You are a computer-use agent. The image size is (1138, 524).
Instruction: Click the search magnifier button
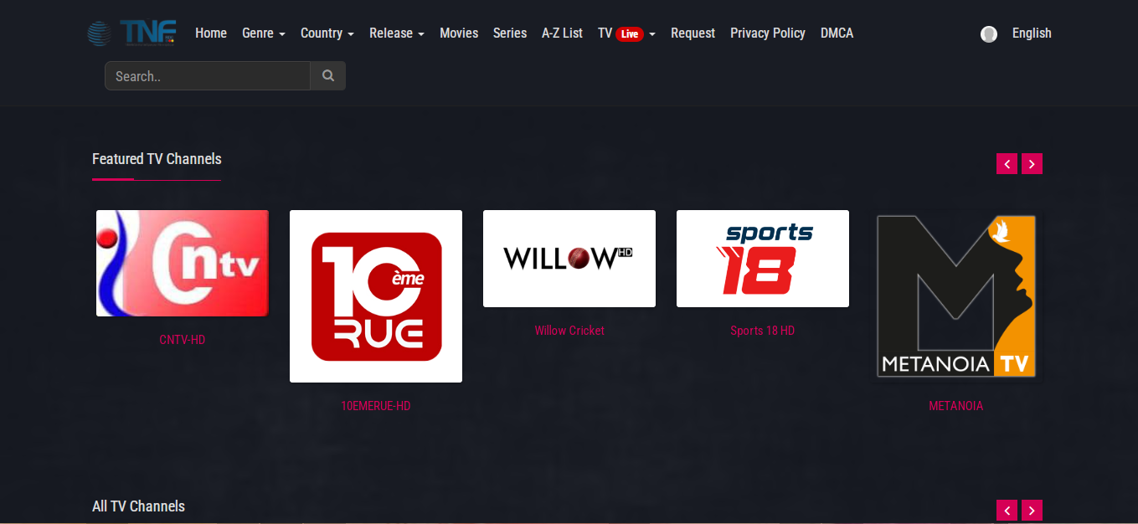[x=328, y=76]
